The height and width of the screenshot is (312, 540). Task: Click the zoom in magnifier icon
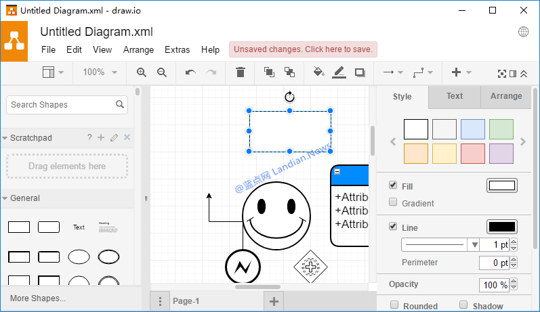coord(141,72)
